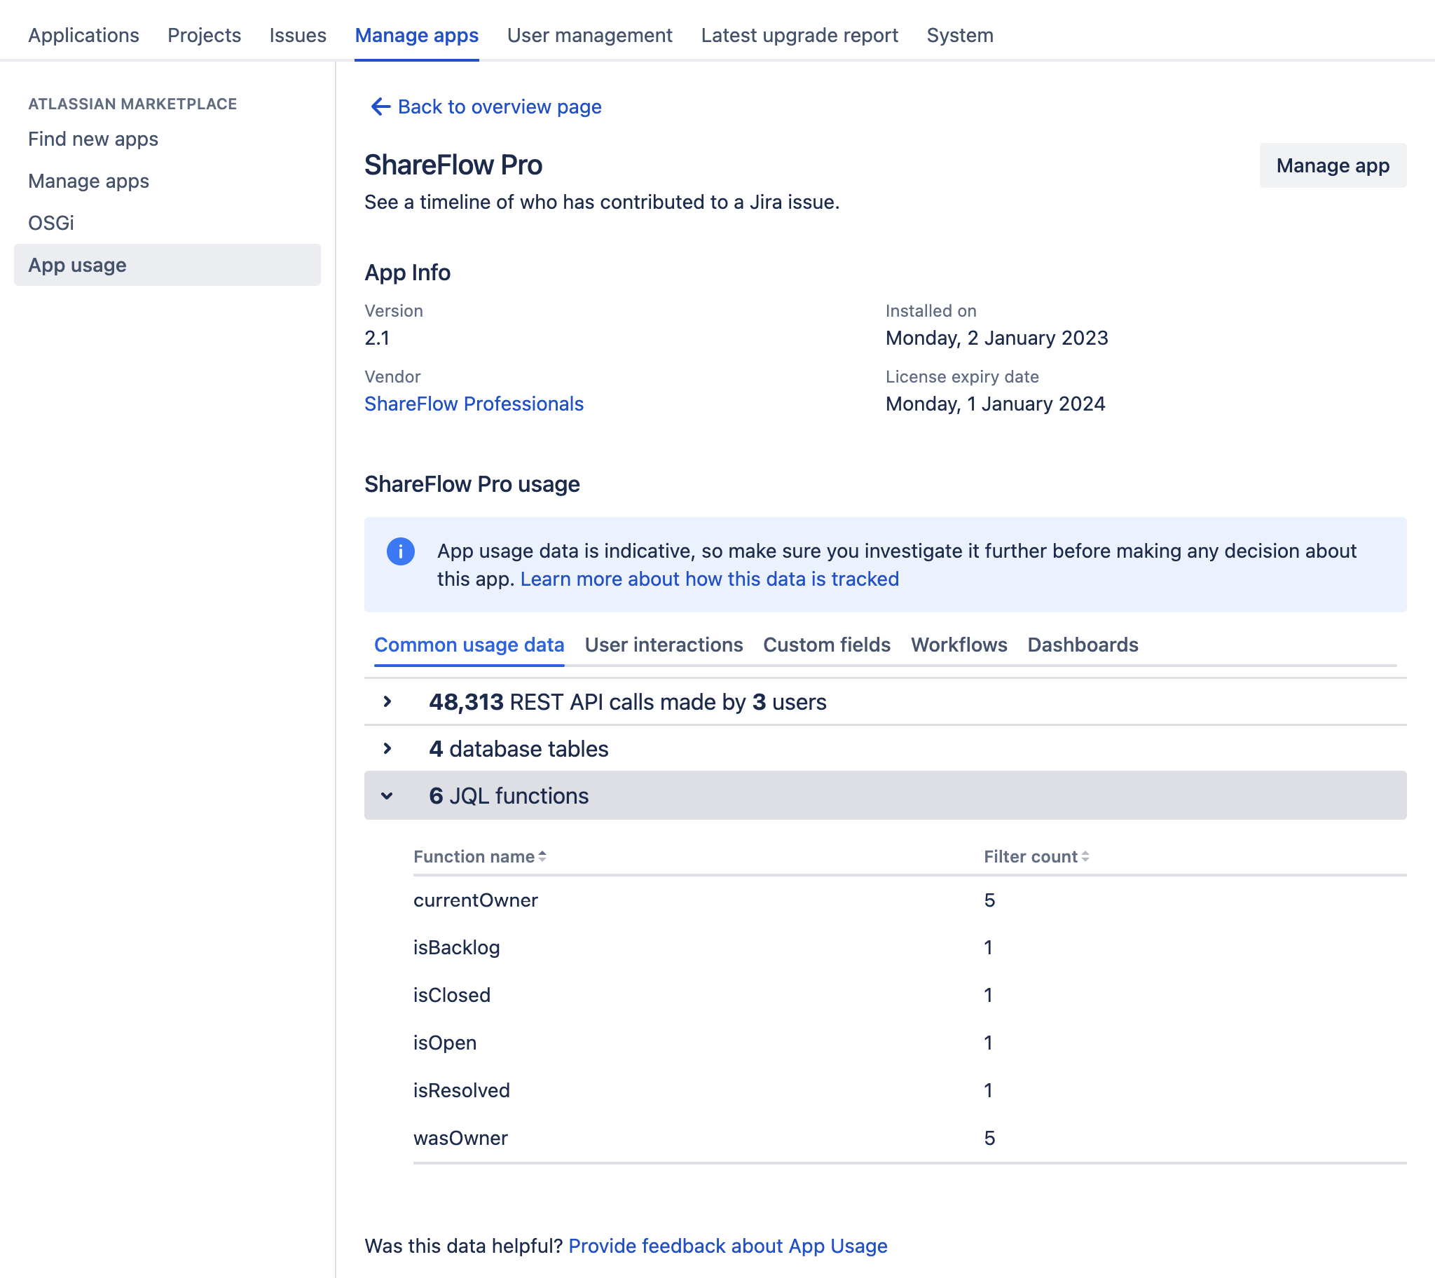Navigate to Find new apps section
The image size is (1435, 1278).
(x=92, y=138)
